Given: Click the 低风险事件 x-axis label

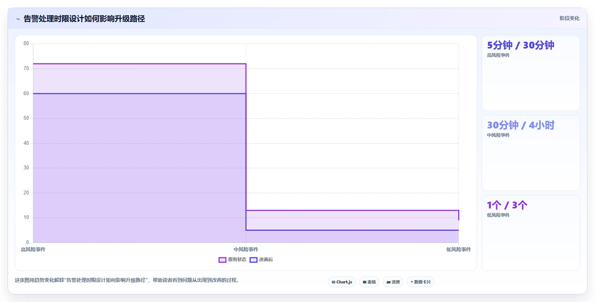Looking at the screenshot, I should tap(459, 249).
